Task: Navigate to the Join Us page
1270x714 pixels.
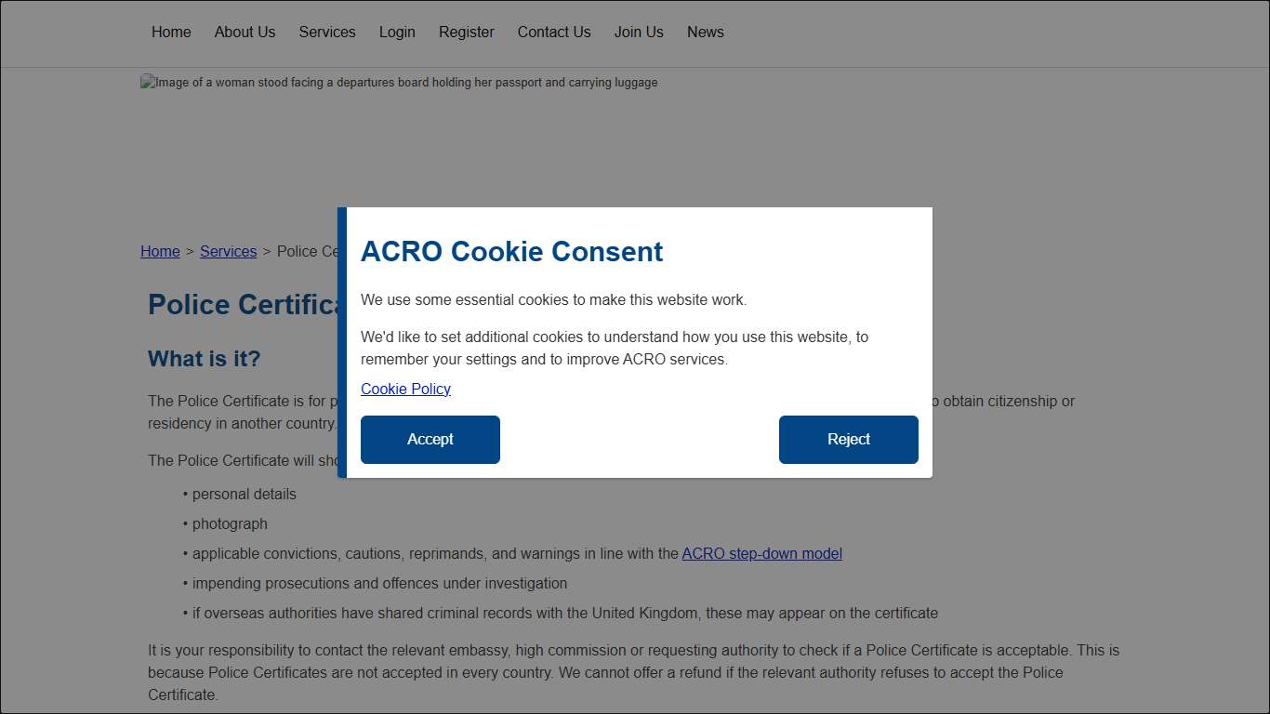Action: pos(639,32)
